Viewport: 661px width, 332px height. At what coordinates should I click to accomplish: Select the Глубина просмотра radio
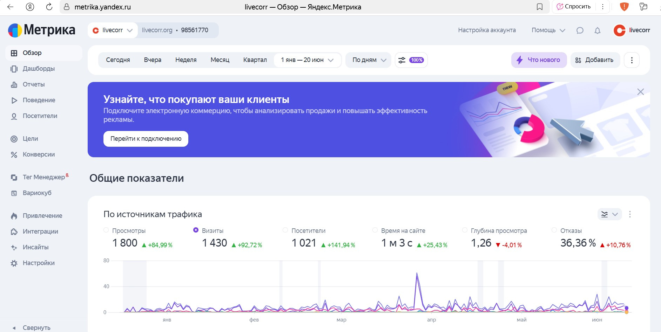(x=465, y=230)
